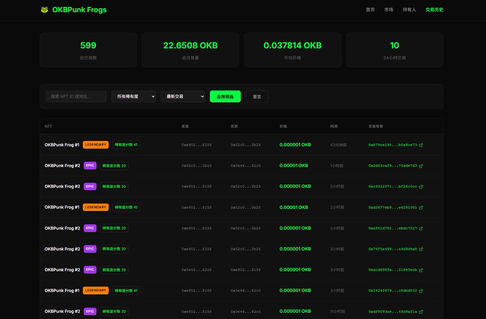
Task: Open external link icon for hash 0xd3677eb9...e6291001
Action: pos(421,208)
